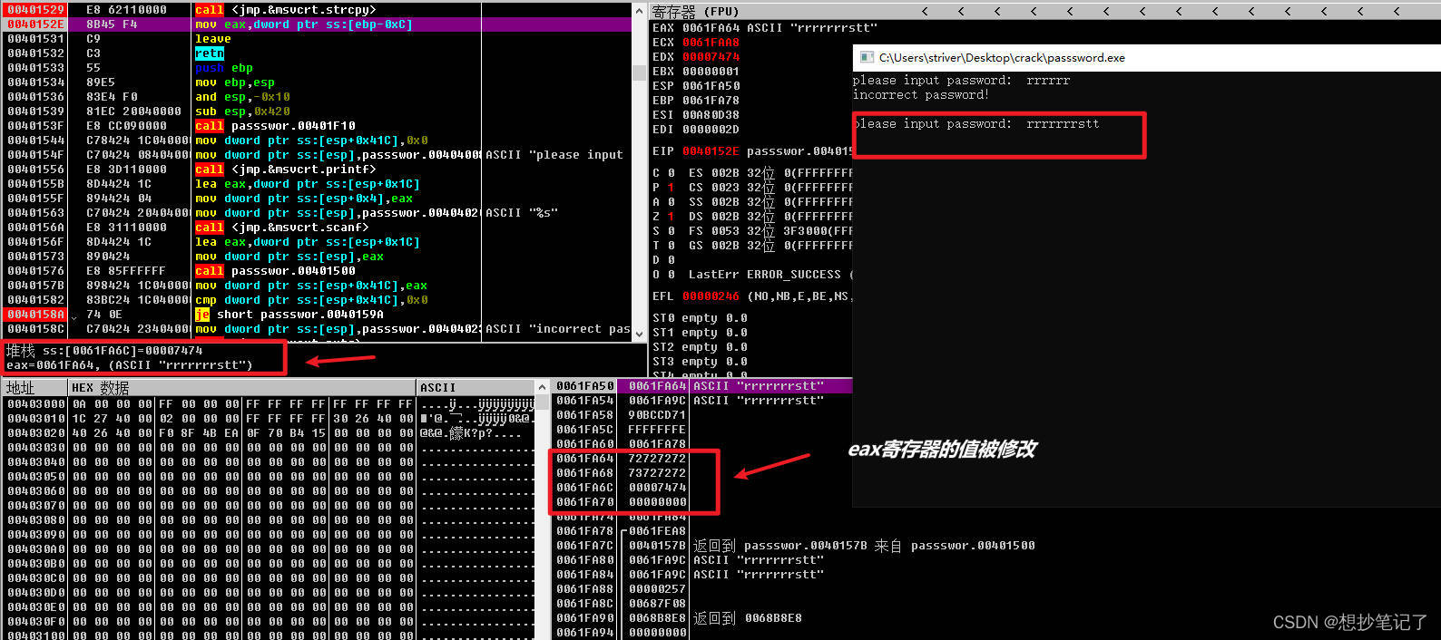
Task: Select the EDX register value 00007474
Action: click(x=711, y=57)
